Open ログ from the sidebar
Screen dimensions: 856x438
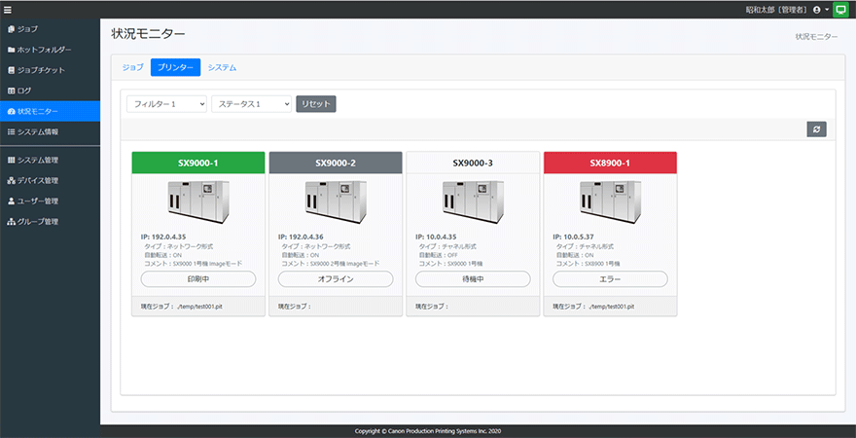click(25, 91)
